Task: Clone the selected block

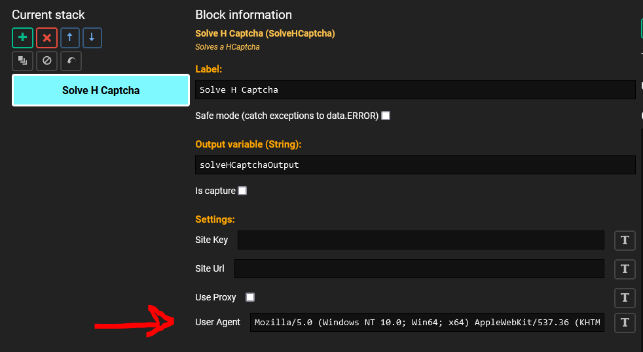Action: click(22, 61)
